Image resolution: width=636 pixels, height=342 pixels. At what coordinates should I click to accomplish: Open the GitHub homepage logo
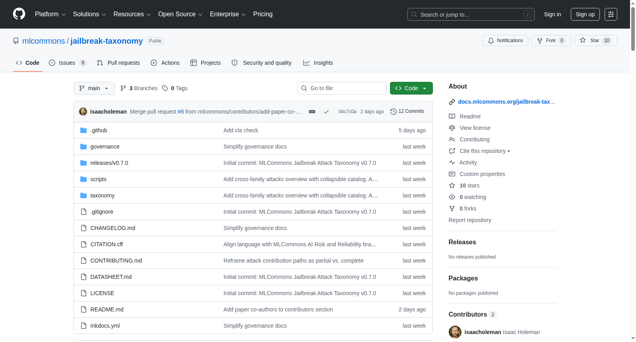[x=19, y=14]
